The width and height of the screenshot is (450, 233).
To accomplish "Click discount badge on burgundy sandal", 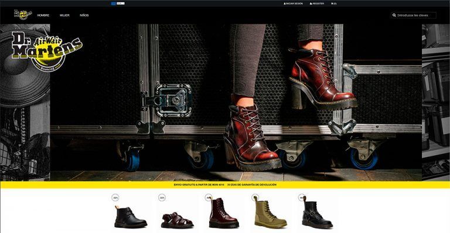I will [x=162, y=197].
